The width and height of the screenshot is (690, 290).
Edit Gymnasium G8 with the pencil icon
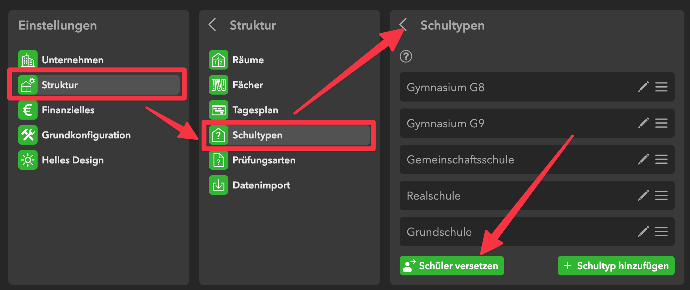pyautogui.click(x=643, y=87)
